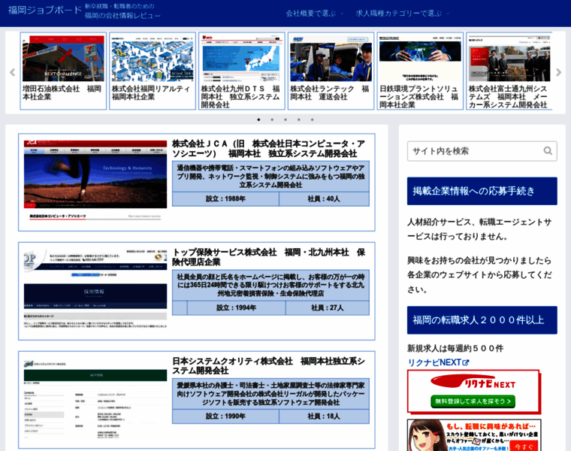Click 社員:18人 cell in 日本システムクオリティ card

324,416
